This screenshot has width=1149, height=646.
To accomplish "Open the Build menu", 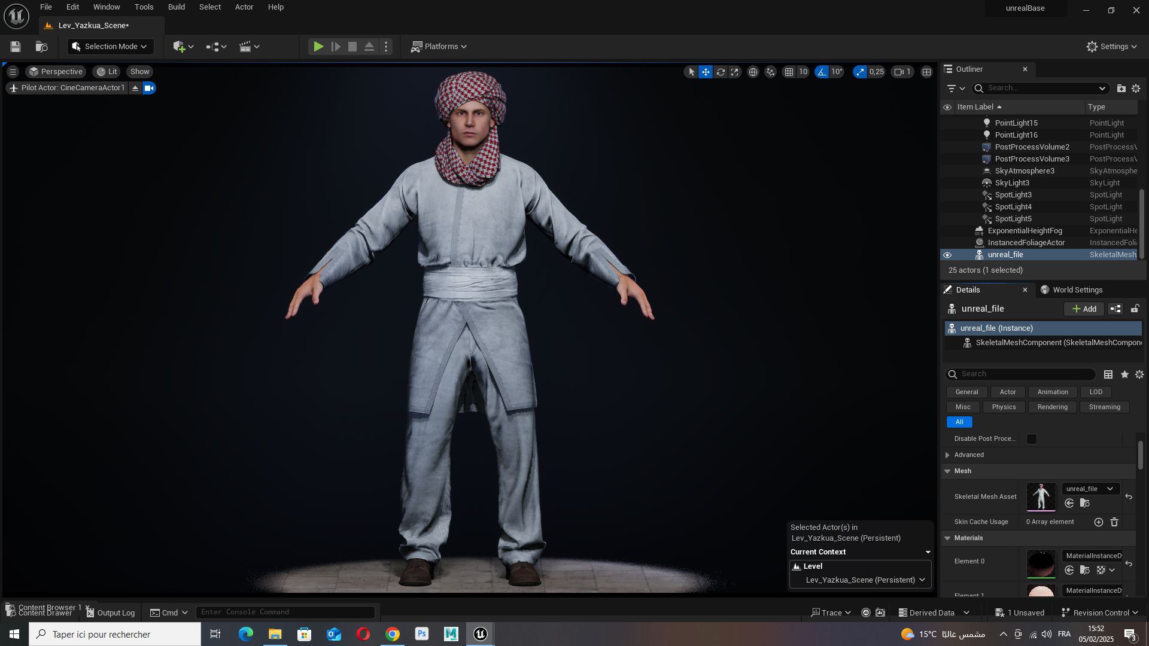I will click(177, 7).
